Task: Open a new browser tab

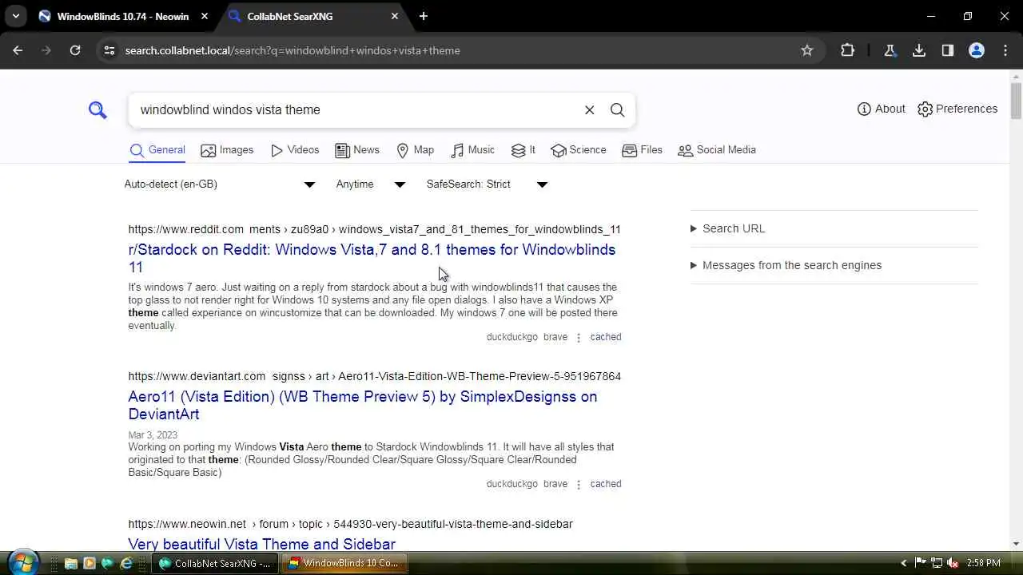Action: (x=424, y=16)
